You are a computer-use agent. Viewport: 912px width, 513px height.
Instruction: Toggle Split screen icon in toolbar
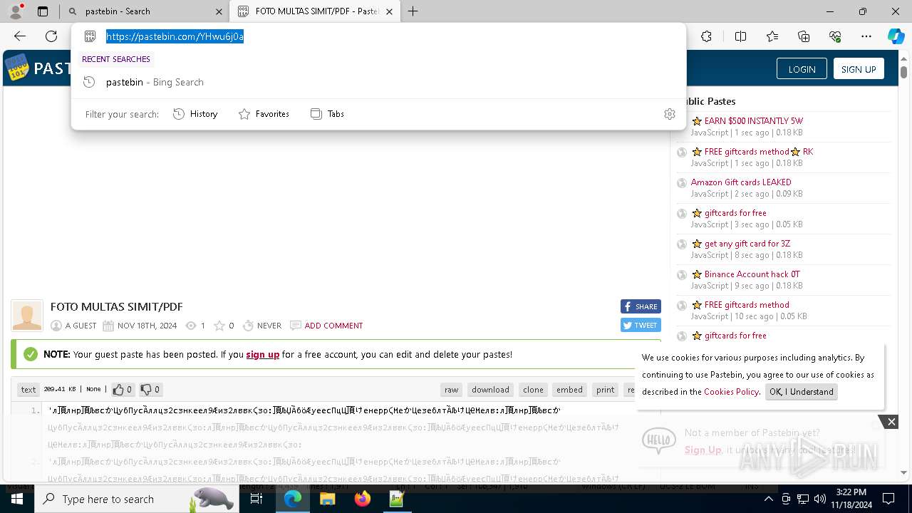pyautogui.click(x=740, y=36)
